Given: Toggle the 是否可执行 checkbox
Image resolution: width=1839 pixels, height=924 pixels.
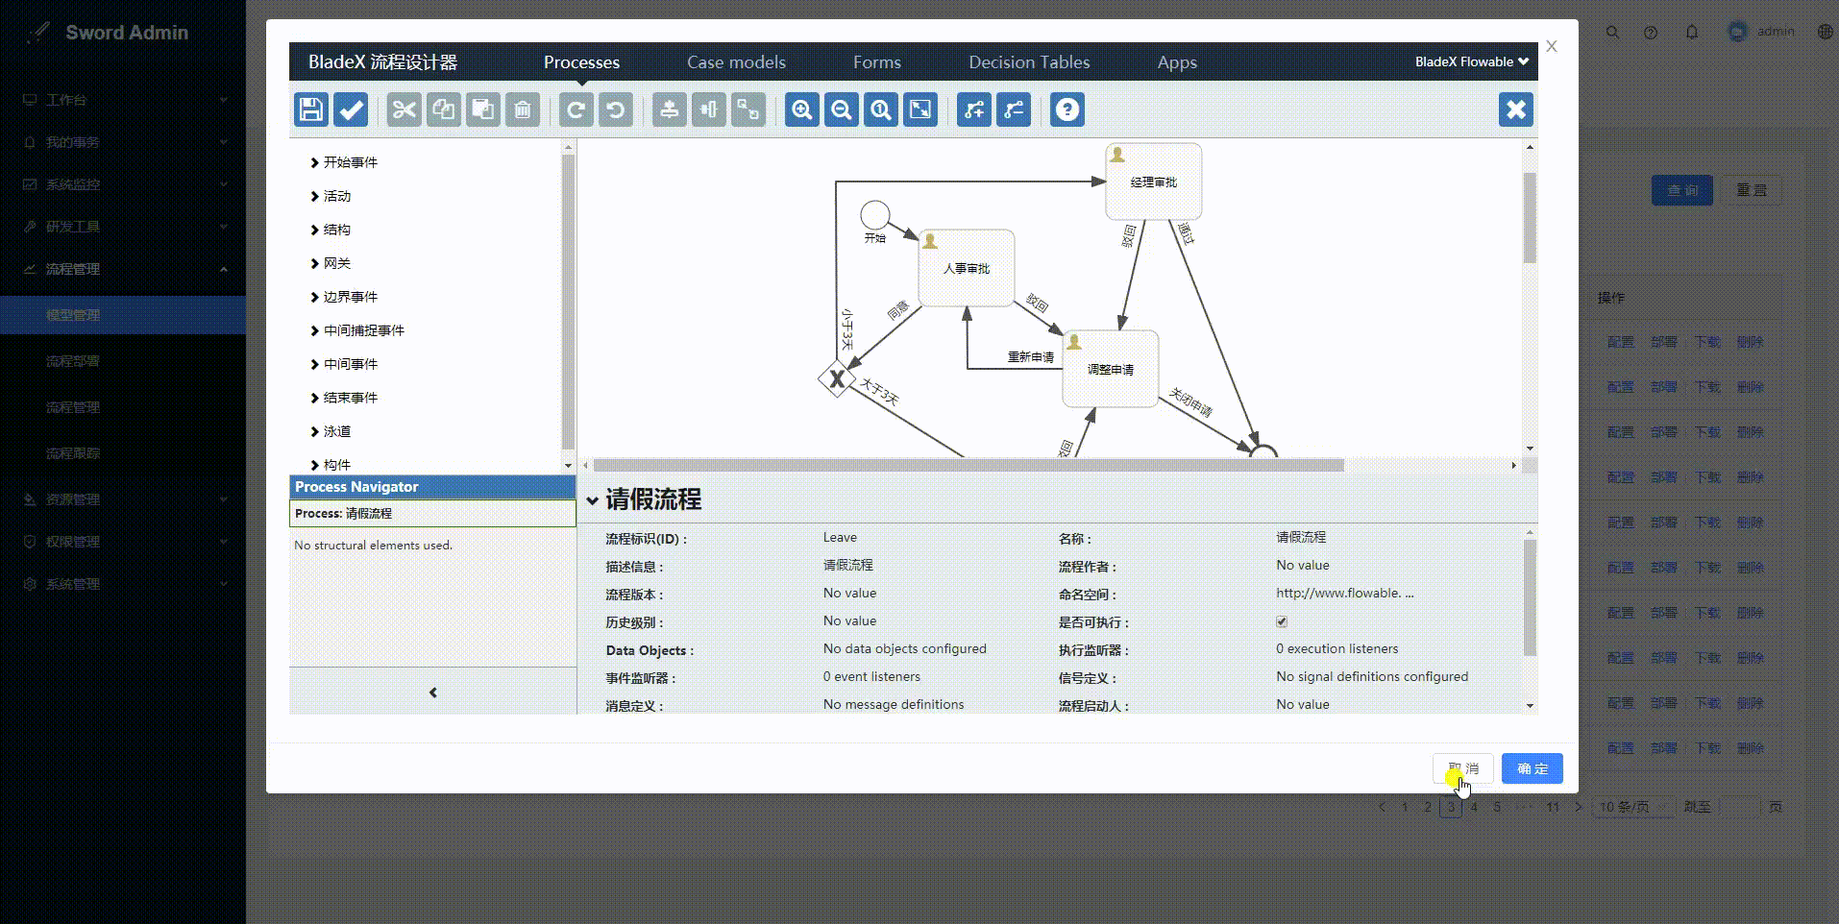Looking at the screenshot, I should point(1282,621).
